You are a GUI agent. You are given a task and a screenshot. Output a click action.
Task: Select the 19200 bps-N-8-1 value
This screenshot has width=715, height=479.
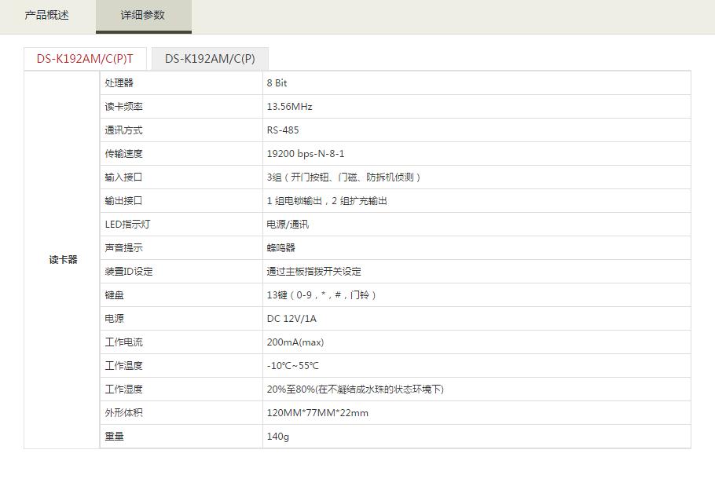click(x=306, y=154)
